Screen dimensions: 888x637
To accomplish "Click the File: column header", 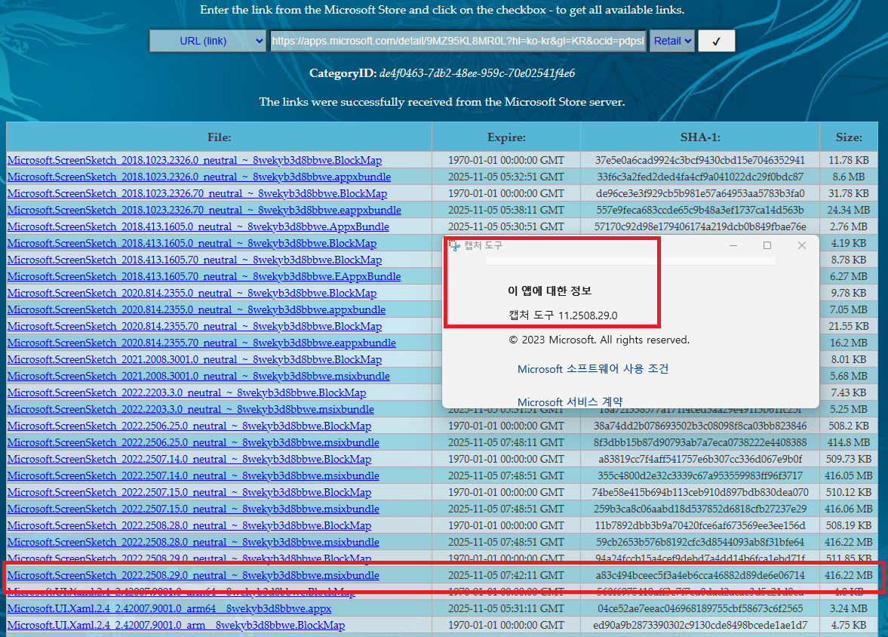I will point(219,137).
